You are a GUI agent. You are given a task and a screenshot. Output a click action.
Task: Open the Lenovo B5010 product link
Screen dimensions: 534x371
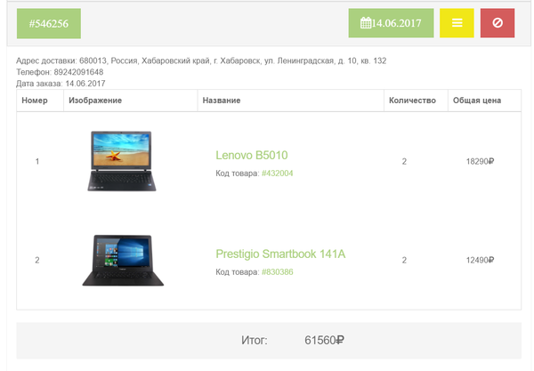(x=252, y=155)
